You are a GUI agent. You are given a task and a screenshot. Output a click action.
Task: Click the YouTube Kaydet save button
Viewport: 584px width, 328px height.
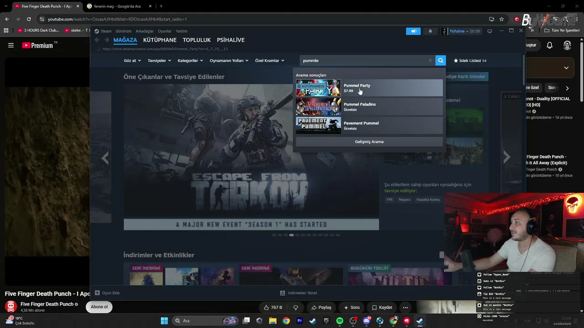tap(382, 307)
